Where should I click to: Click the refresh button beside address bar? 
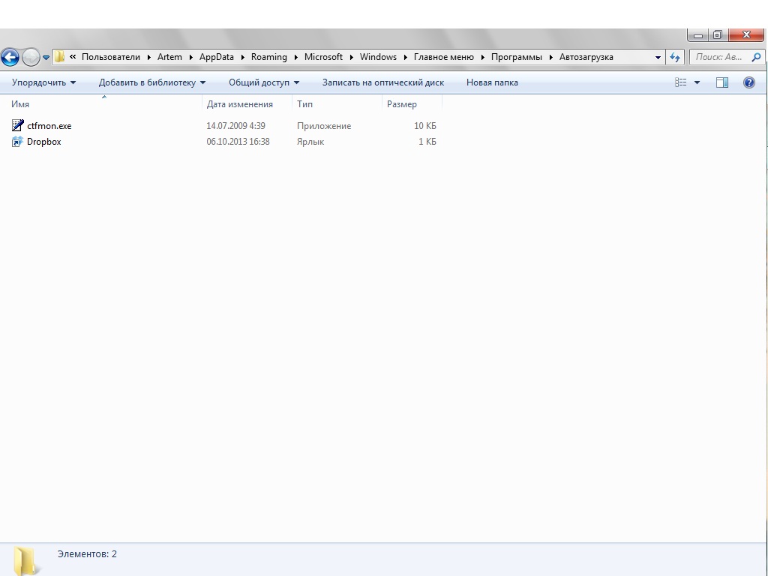point(675,57)
